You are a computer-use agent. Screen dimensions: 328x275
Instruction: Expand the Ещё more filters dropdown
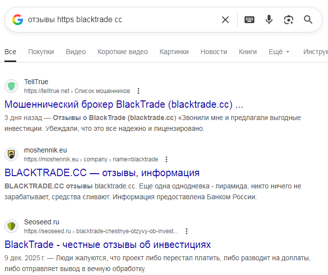[279, 52]
